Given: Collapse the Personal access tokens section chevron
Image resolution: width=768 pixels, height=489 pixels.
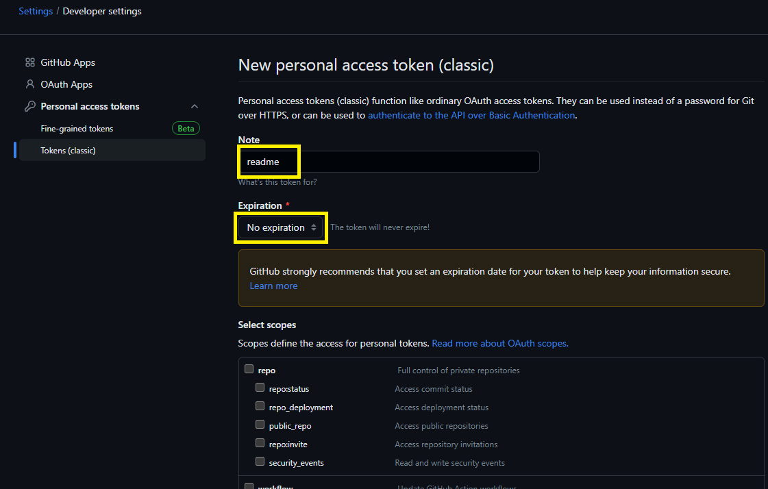Looking at the screenshot, I should point(195,106).
